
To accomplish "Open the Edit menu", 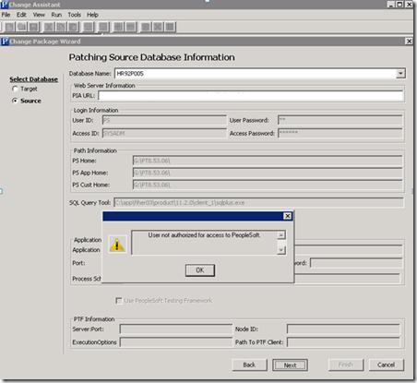I will [x=21, y=15].
